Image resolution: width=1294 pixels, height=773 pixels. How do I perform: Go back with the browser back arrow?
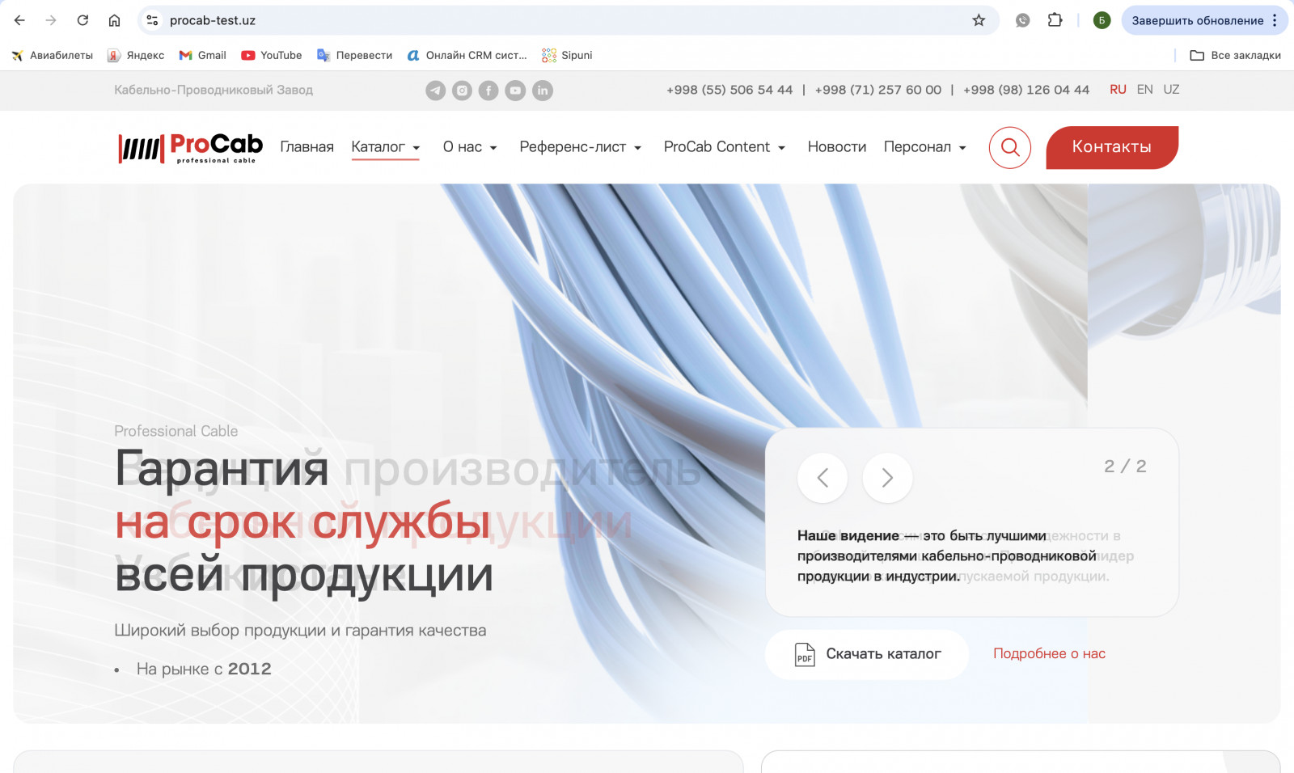tap(19, 20)
